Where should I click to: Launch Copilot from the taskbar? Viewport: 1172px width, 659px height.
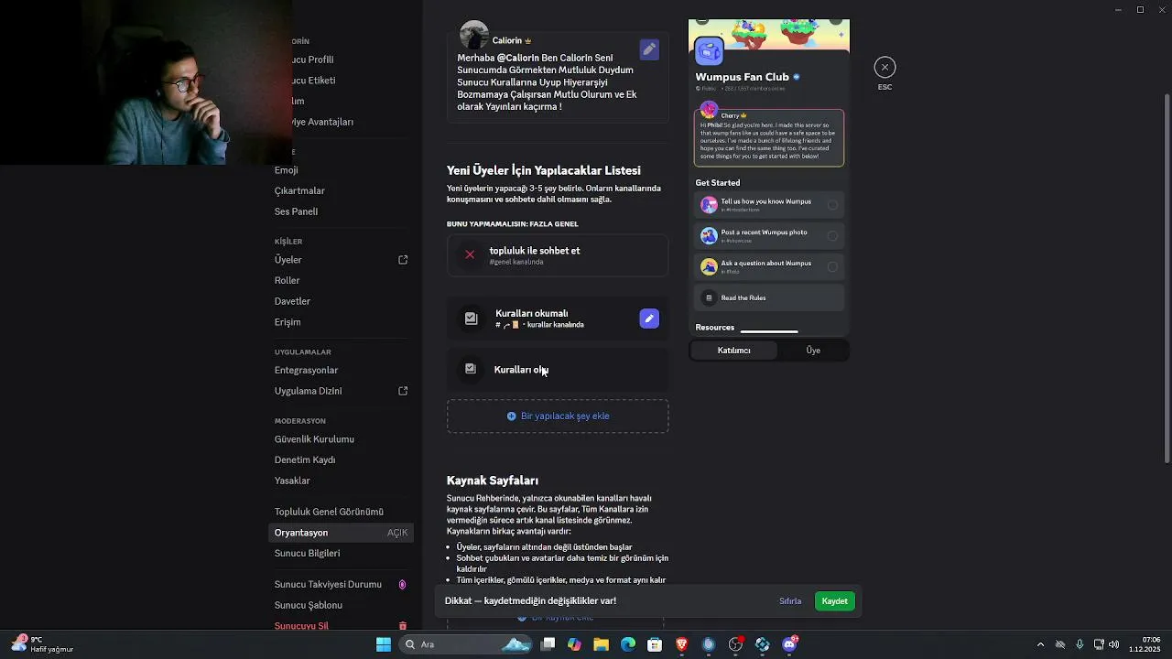tap(574, 644)
